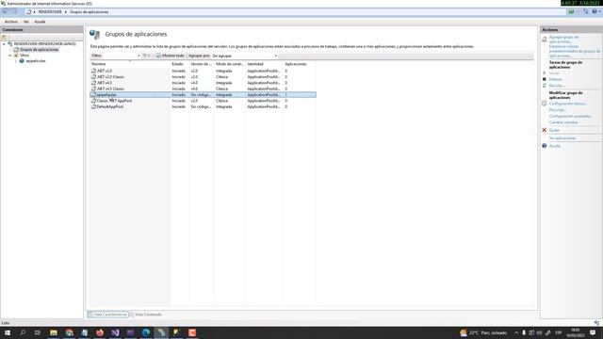Collapse the Sitios tree node
Viewport: 603px width, 339px height.
10,56
